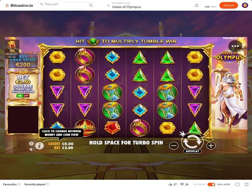This screenshot has height=189, width=252.
Task: Open the hamburger game menu icon
Action: coord(31,144)
